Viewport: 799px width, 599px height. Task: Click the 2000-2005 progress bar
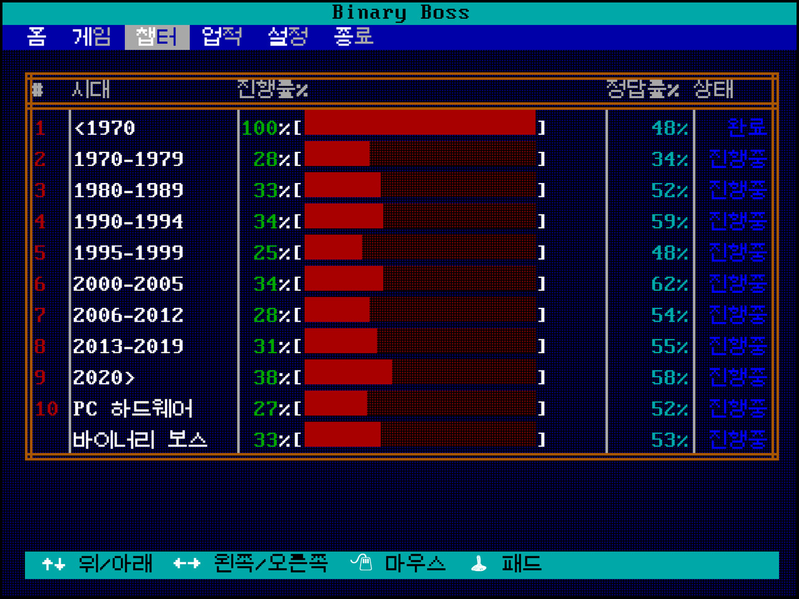pyautogui.click(x=420, y=284)
